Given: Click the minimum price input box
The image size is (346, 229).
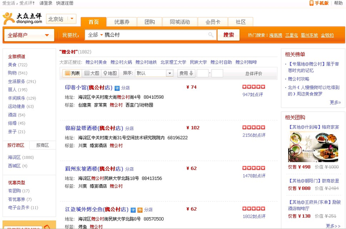Looking at the screenshot, I should point(203,73).
